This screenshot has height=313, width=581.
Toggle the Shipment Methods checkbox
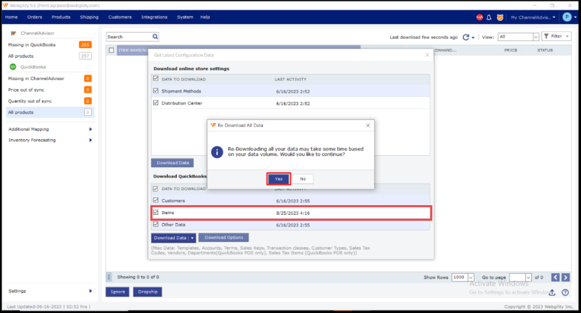155,90
